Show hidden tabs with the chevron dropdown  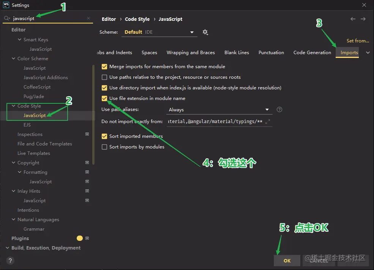(x=368, y=53)
